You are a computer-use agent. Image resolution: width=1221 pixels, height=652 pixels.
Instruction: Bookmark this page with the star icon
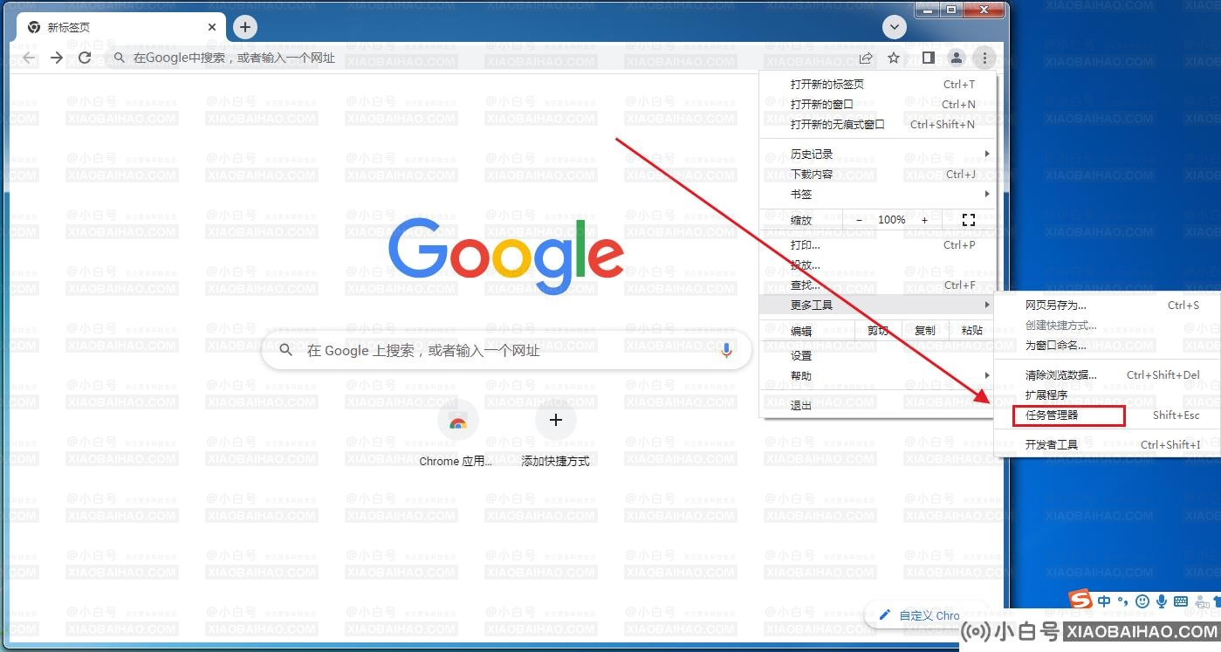coord(894,58)
